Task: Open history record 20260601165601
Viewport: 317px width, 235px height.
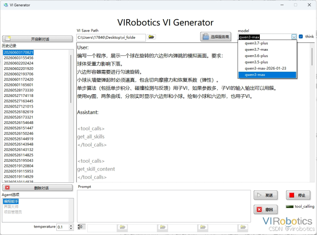Action: (19, 85)
